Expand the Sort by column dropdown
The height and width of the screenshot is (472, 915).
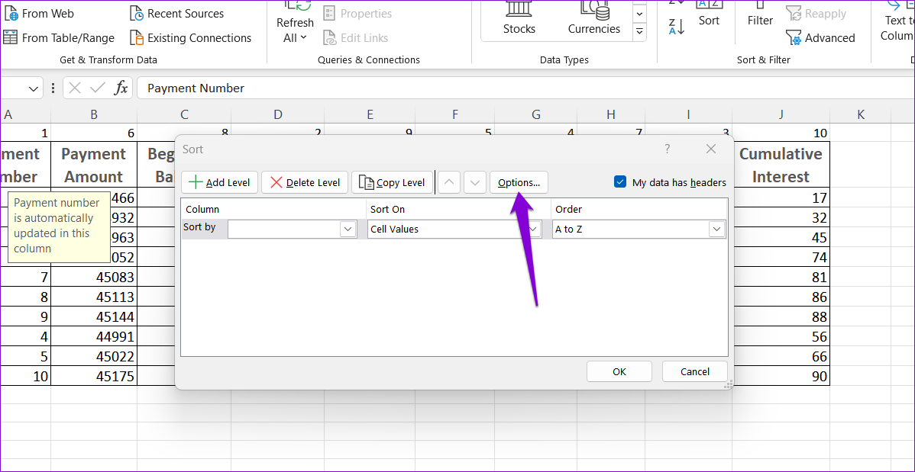point(348,229)
